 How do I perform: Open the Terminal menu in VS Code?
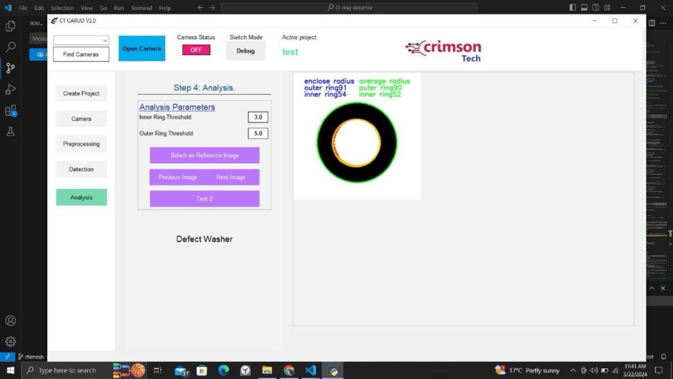coord(141,8)
